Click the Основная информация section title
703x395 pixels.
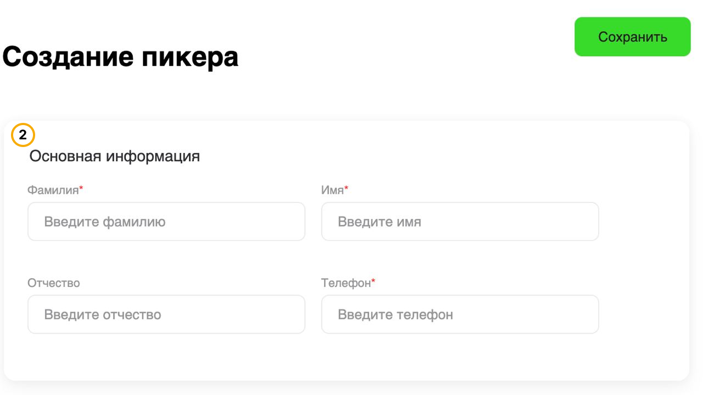114,156
